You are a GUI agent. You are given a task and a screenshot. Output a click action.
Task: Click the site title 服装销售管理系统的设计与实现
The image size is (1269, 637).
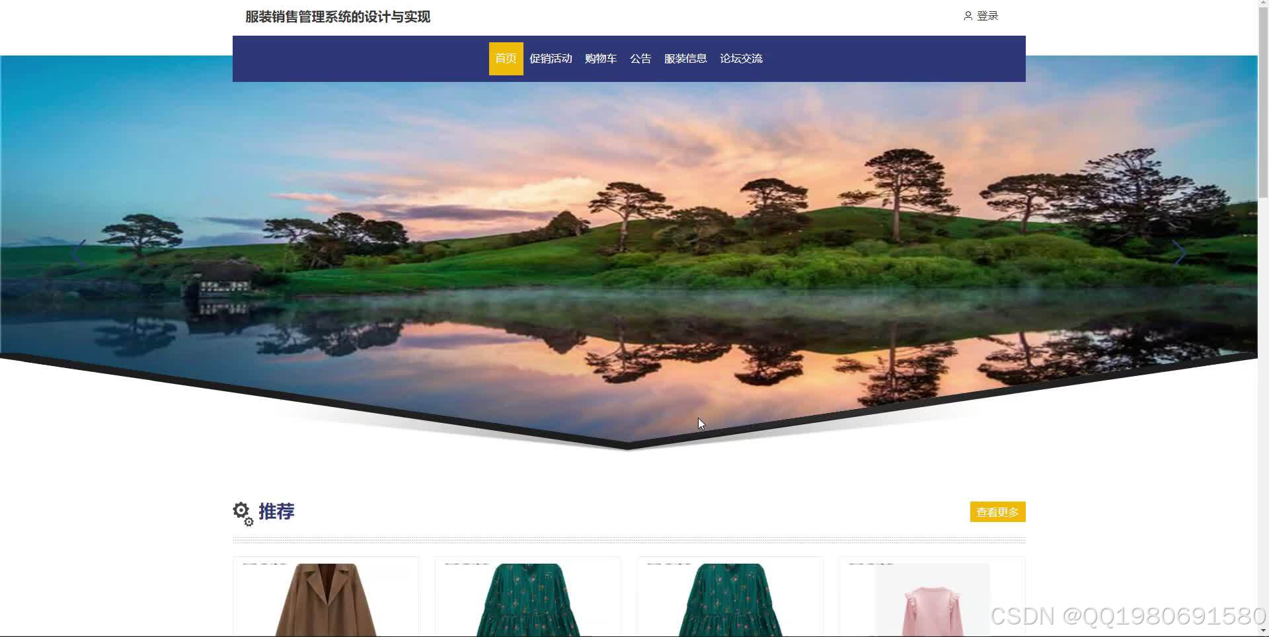337,17
